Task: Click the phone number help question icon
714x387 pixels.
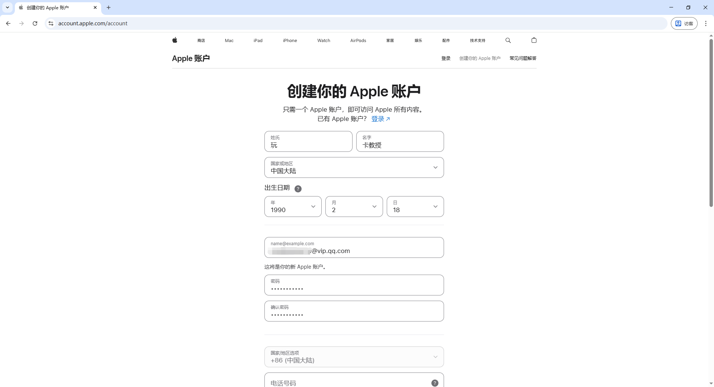Action: [435, 383]
